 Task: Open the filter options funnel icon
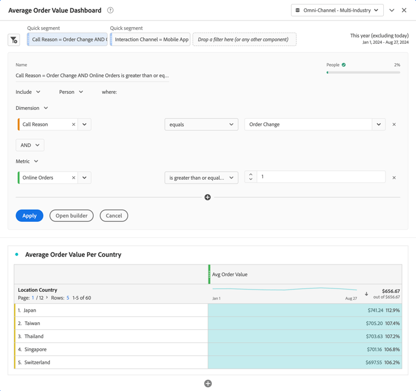14,40
